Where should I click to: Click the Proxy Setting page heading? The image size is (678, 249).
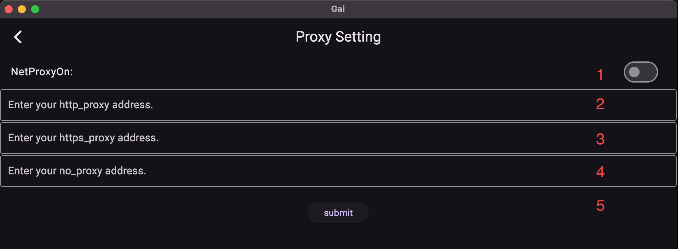pyautogui.click(x=338, y=37)
